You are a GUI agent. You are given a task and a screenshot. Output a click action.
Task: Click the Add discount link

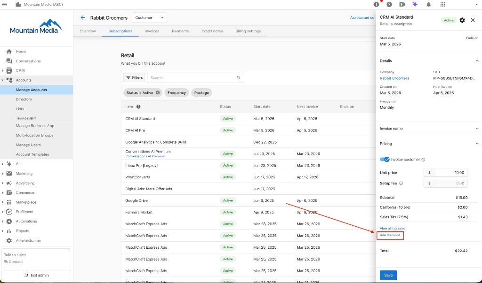click(390, 235)
